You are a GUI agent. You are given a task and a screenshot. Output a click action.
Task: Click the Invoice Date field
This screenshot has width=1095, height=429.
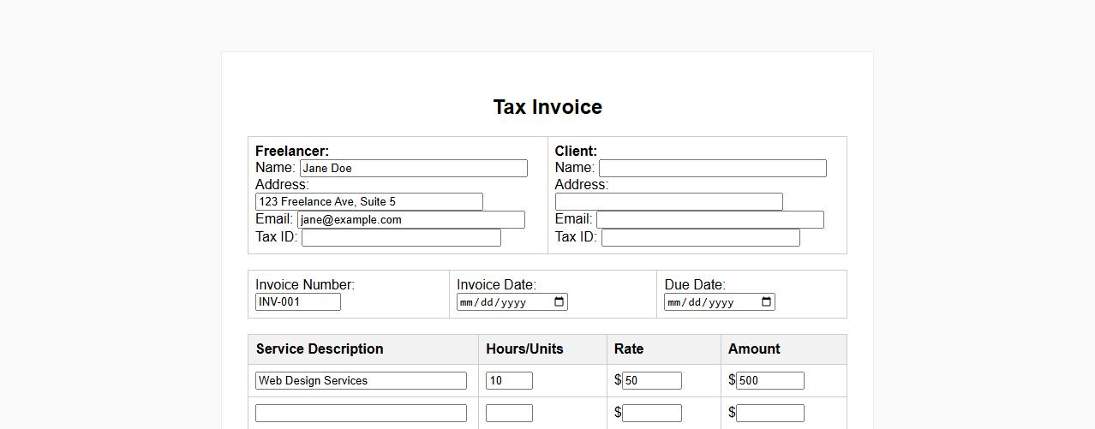click(512, 301)
